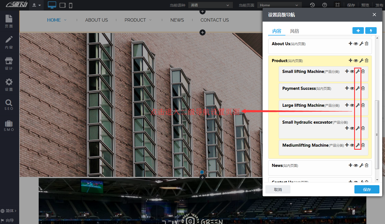Open the 页面 (Pages) sidebar panel
The image size is (385, 224).
pos(9,21)
